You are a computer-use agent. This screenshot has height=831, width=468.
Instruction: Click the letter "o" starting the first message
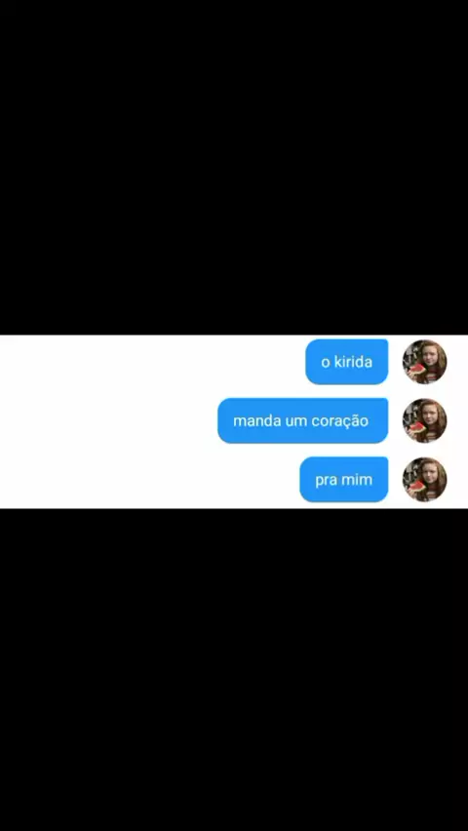coord(325,364)
